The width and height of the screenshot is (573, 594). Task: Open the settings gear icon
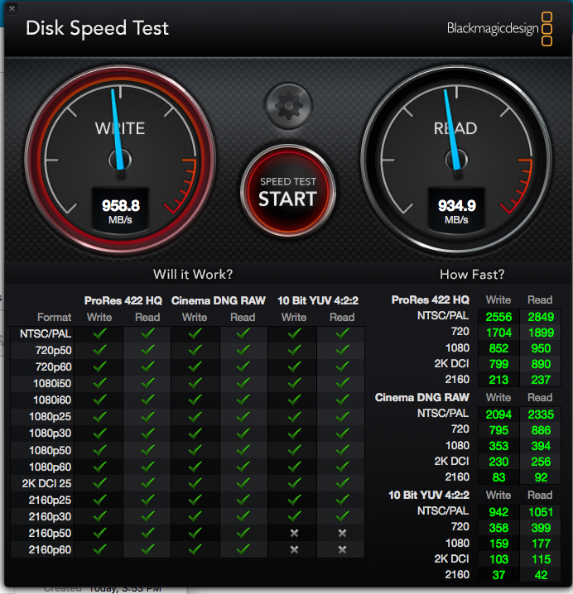(287, 106)
